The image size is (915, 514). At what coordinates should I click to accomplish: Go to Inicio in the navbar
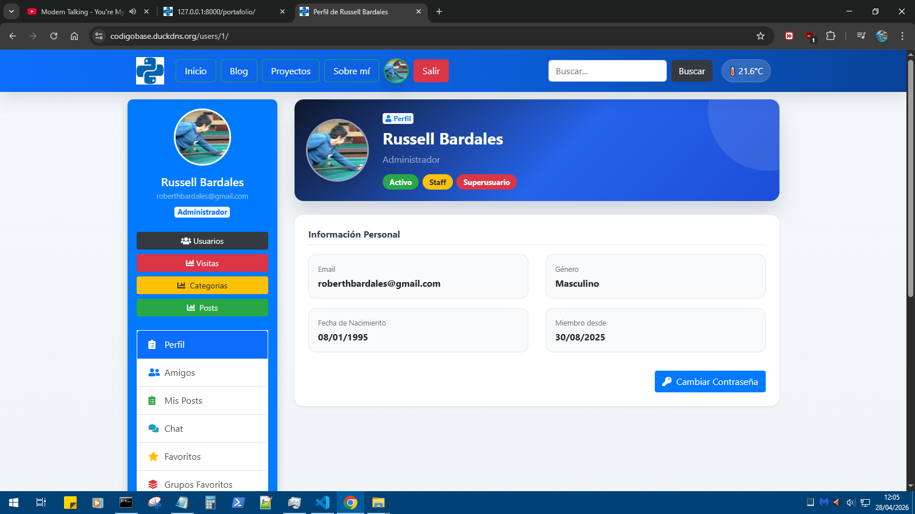[196, 71]
